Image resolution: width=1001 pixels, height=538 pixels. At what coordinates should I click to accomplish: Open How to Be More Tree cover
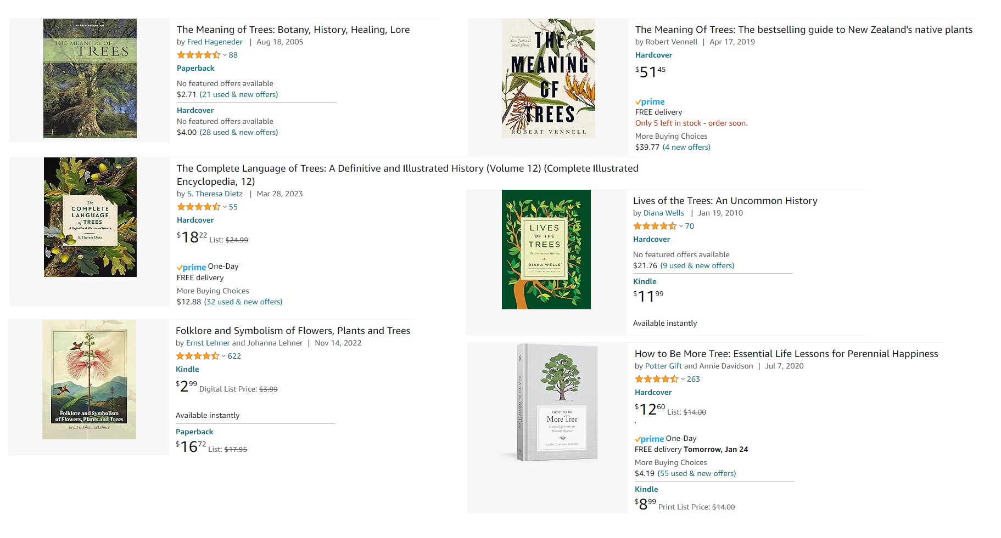pos(557,402)
